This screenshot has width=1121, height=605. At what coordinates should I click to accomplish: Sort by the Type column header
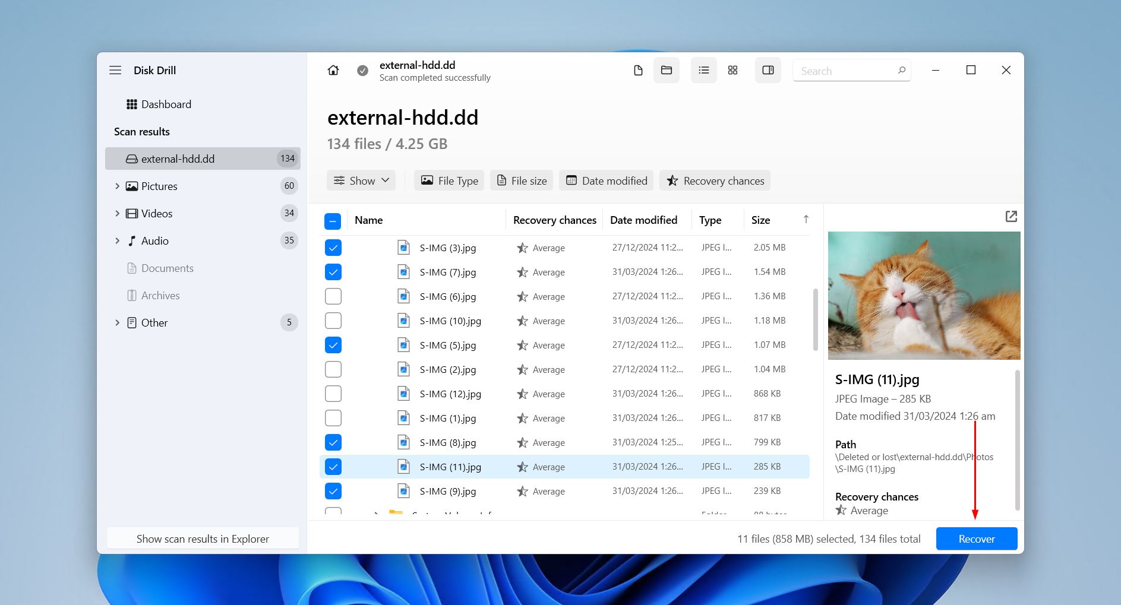click(710, 220)
